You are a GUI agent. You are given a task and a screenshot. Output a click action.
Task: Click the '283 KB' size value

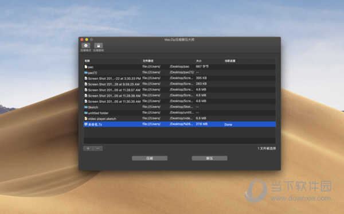(x=201, y=84)
